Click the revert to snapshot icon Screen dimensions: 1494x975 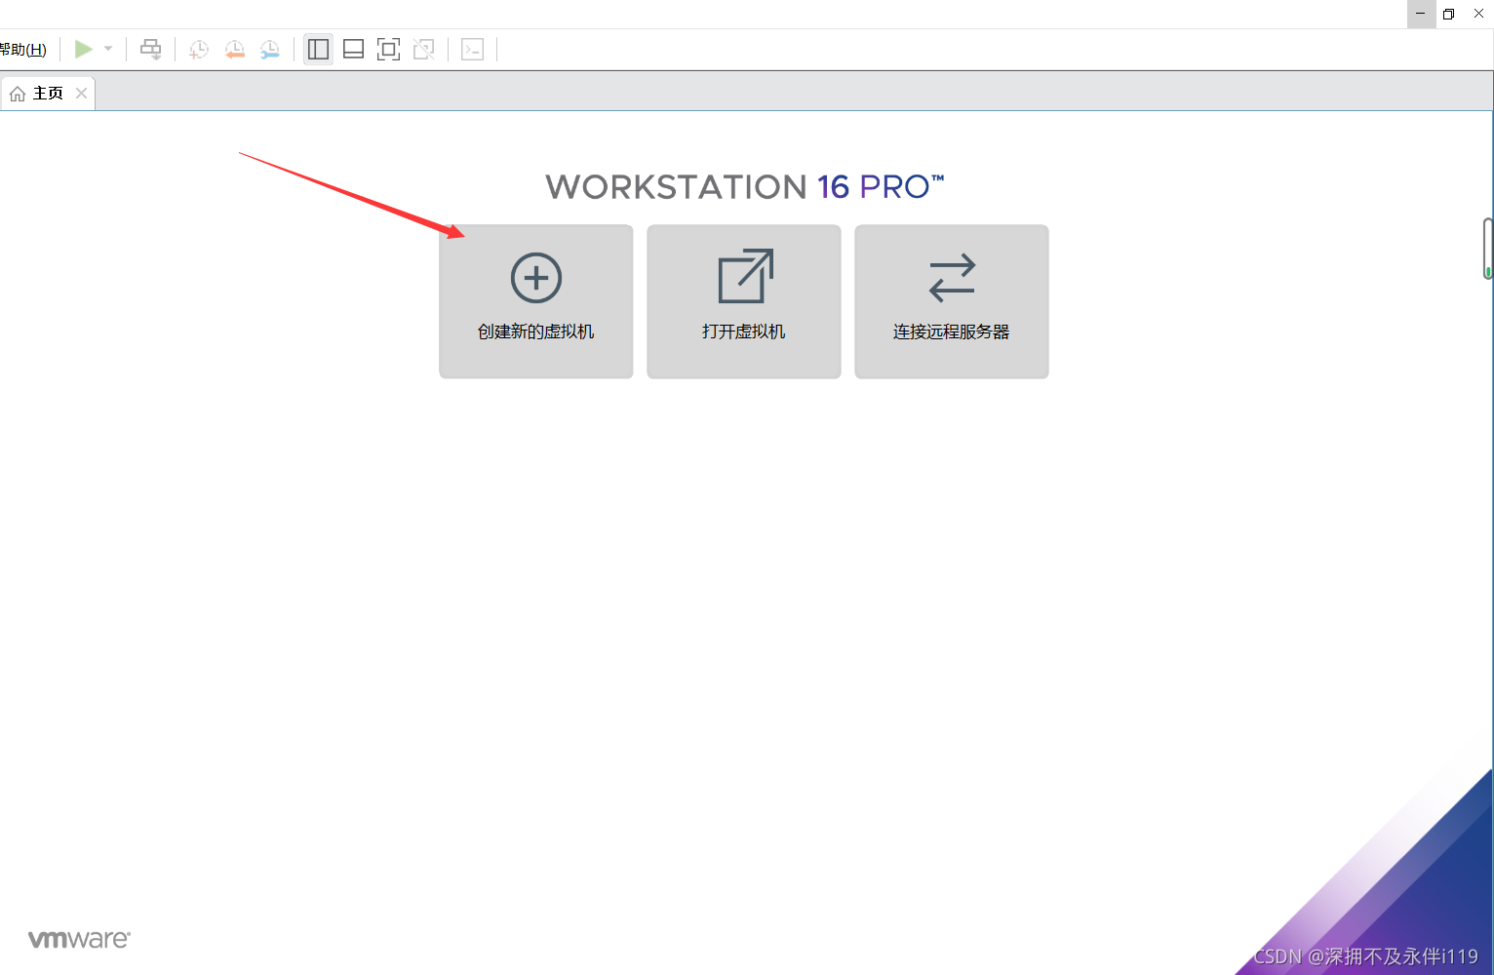point(234,50)
